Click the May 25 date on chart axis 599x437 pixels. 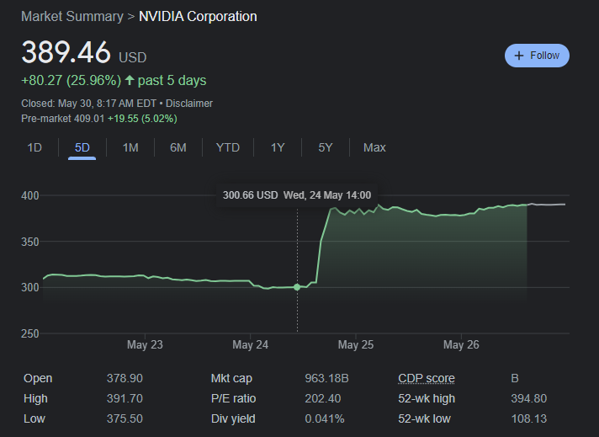pyautogui.click(x=356, y=345)
